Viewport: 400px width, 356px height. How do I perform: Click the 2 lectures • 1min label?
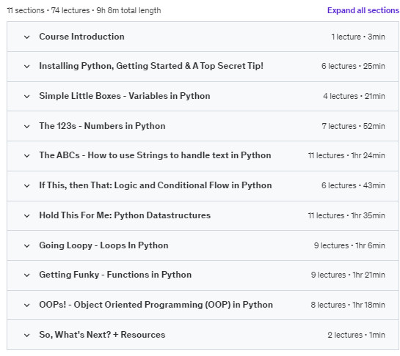coord(357,335)
